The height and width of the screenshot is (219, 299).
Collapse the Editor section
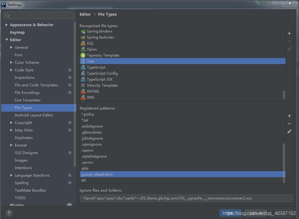coord(7,40)
